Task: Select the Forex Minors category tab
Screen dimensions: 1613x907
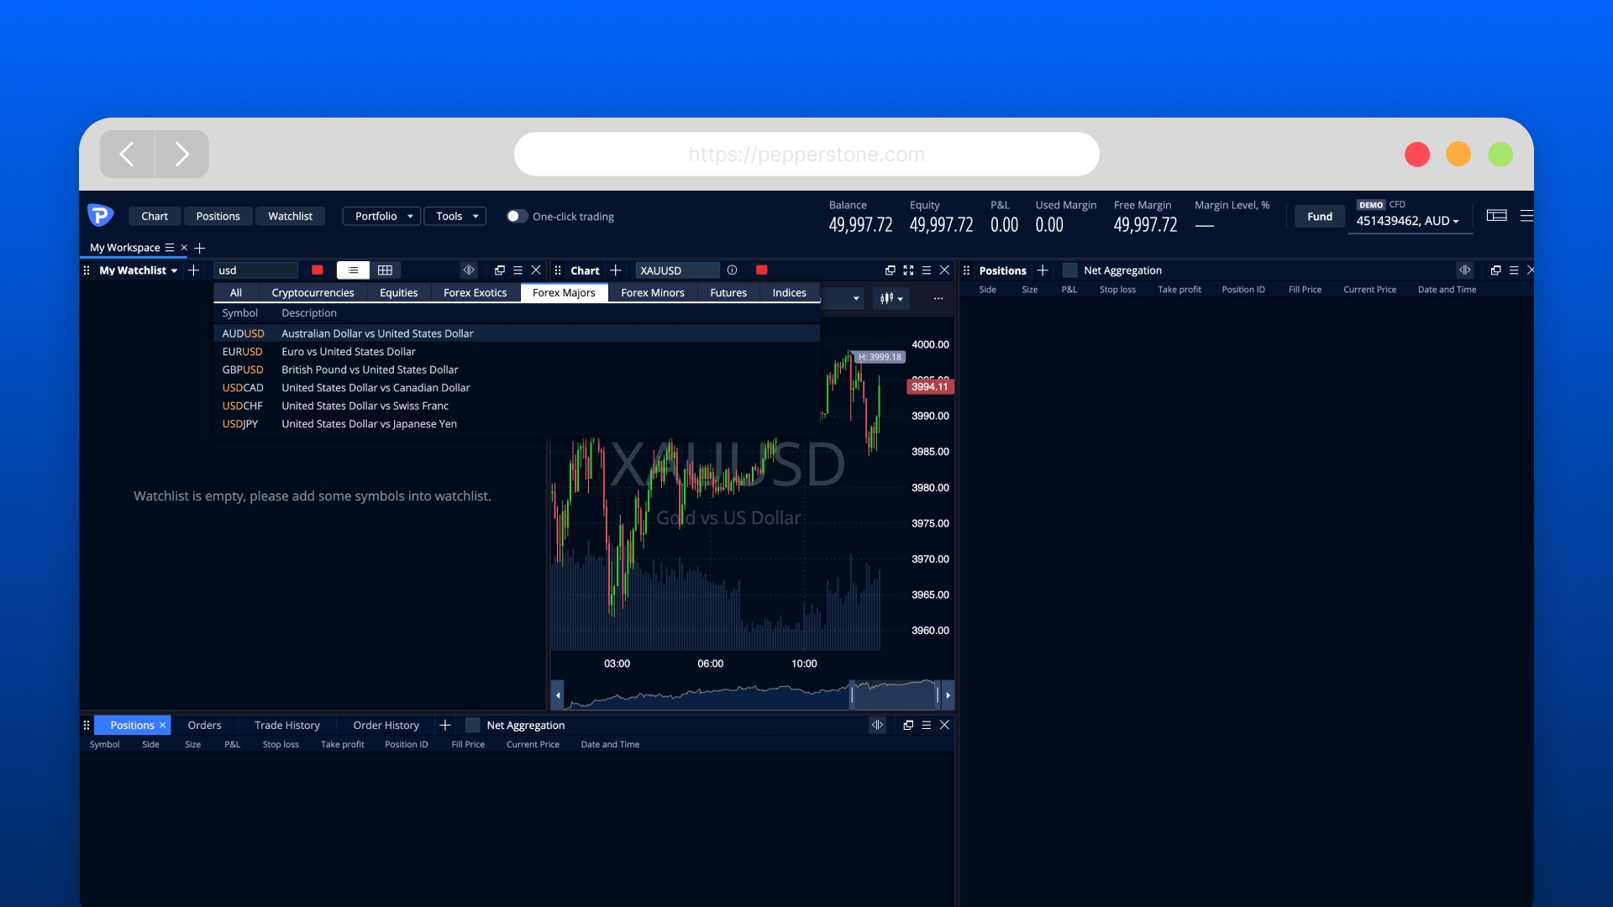Action: tap(652, 293)
